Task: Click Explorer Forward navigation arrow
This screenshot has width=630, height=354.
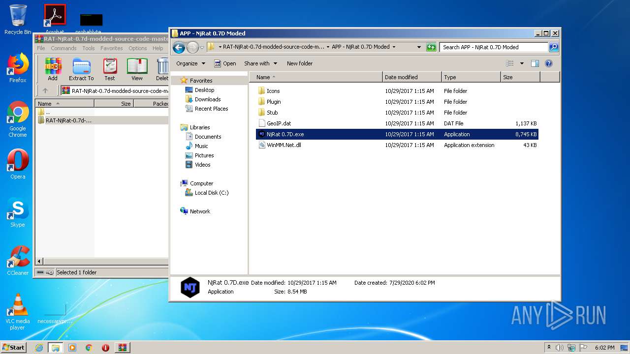Action: [192, 47]
